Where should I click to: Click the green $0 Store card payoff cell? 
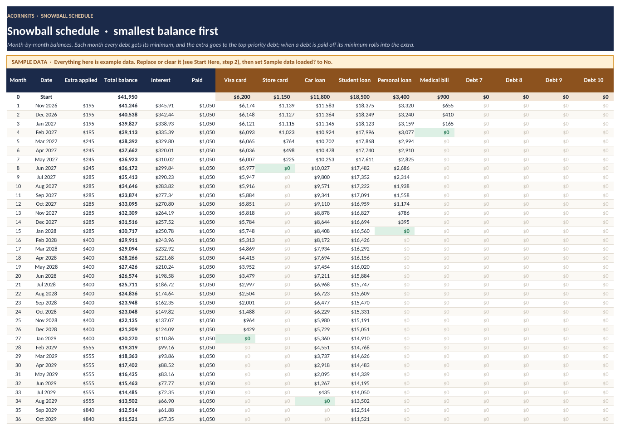pos(275,168)
